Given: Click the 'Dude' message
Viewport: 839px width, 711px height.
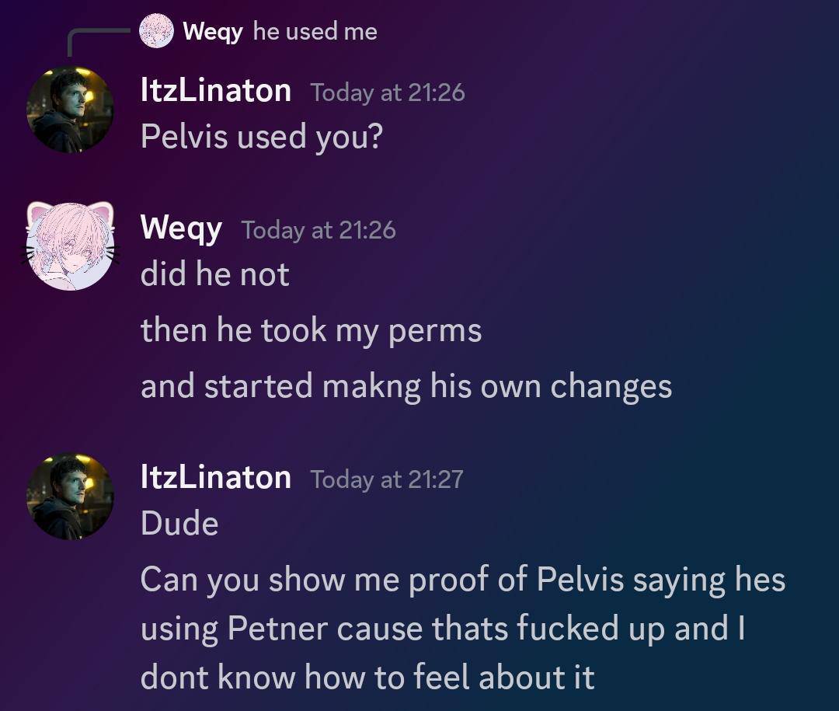Looking at the screenshot, I should [178, 523].
